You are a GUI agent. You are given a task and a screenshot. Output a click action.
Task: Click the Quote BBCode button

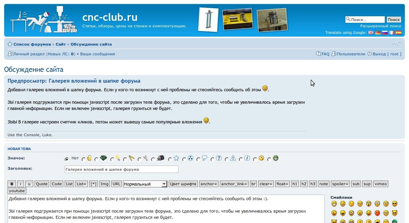[42, 184]
